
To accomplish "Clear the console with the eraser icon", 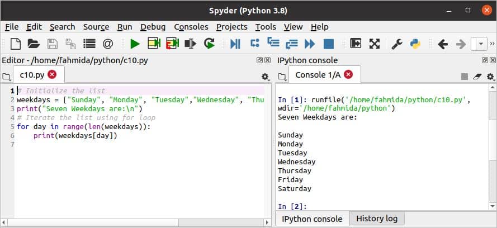I will (477, 77).
